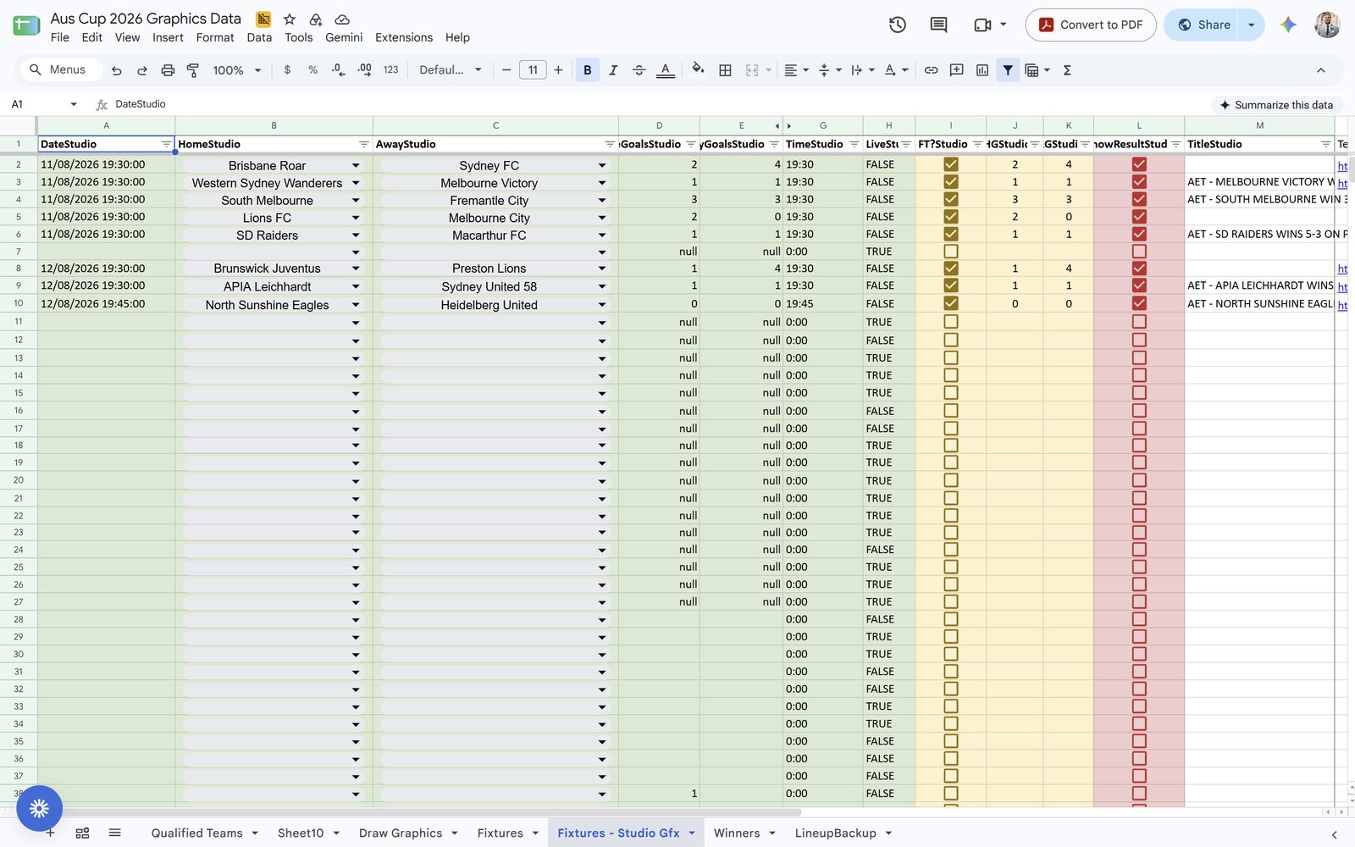This screenshot has width=1355, height=847.
Task: Insert link icon in toolbar
Action: click(931, 70)
